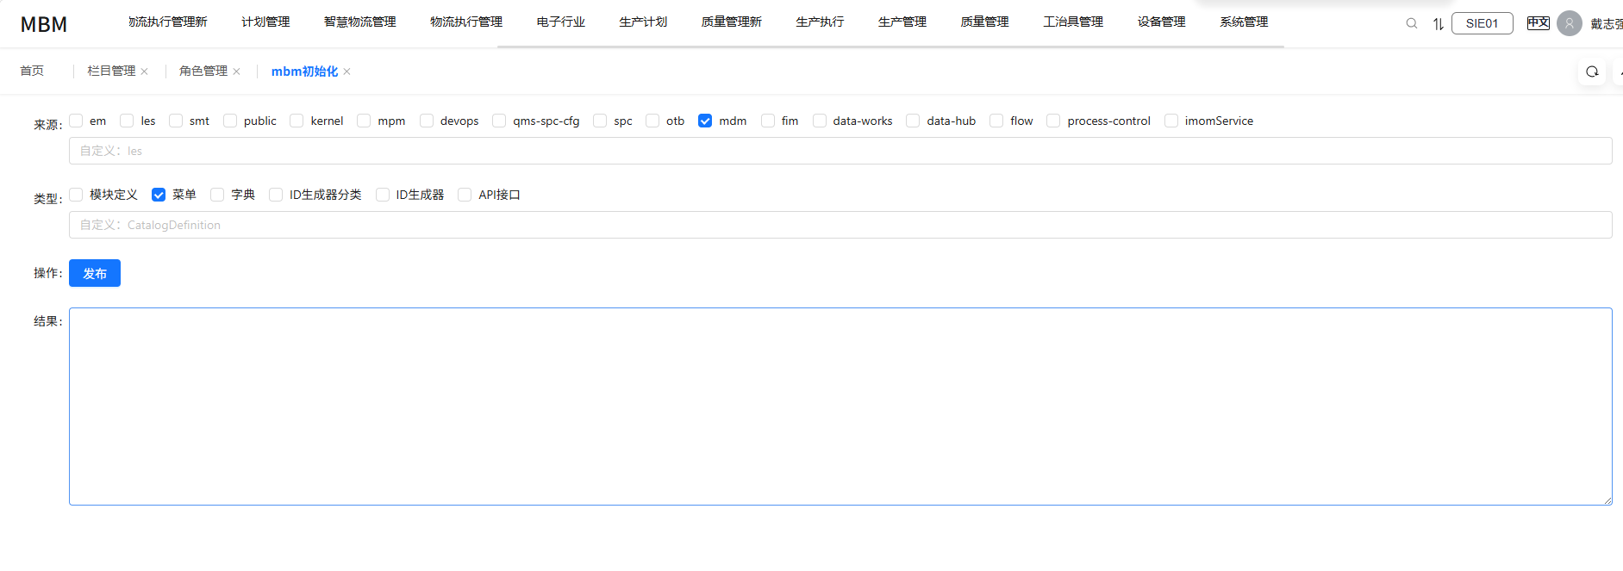Open the 生产执行 menu
The height and width of the screenshot is (571, 1623).
(820, 22)
